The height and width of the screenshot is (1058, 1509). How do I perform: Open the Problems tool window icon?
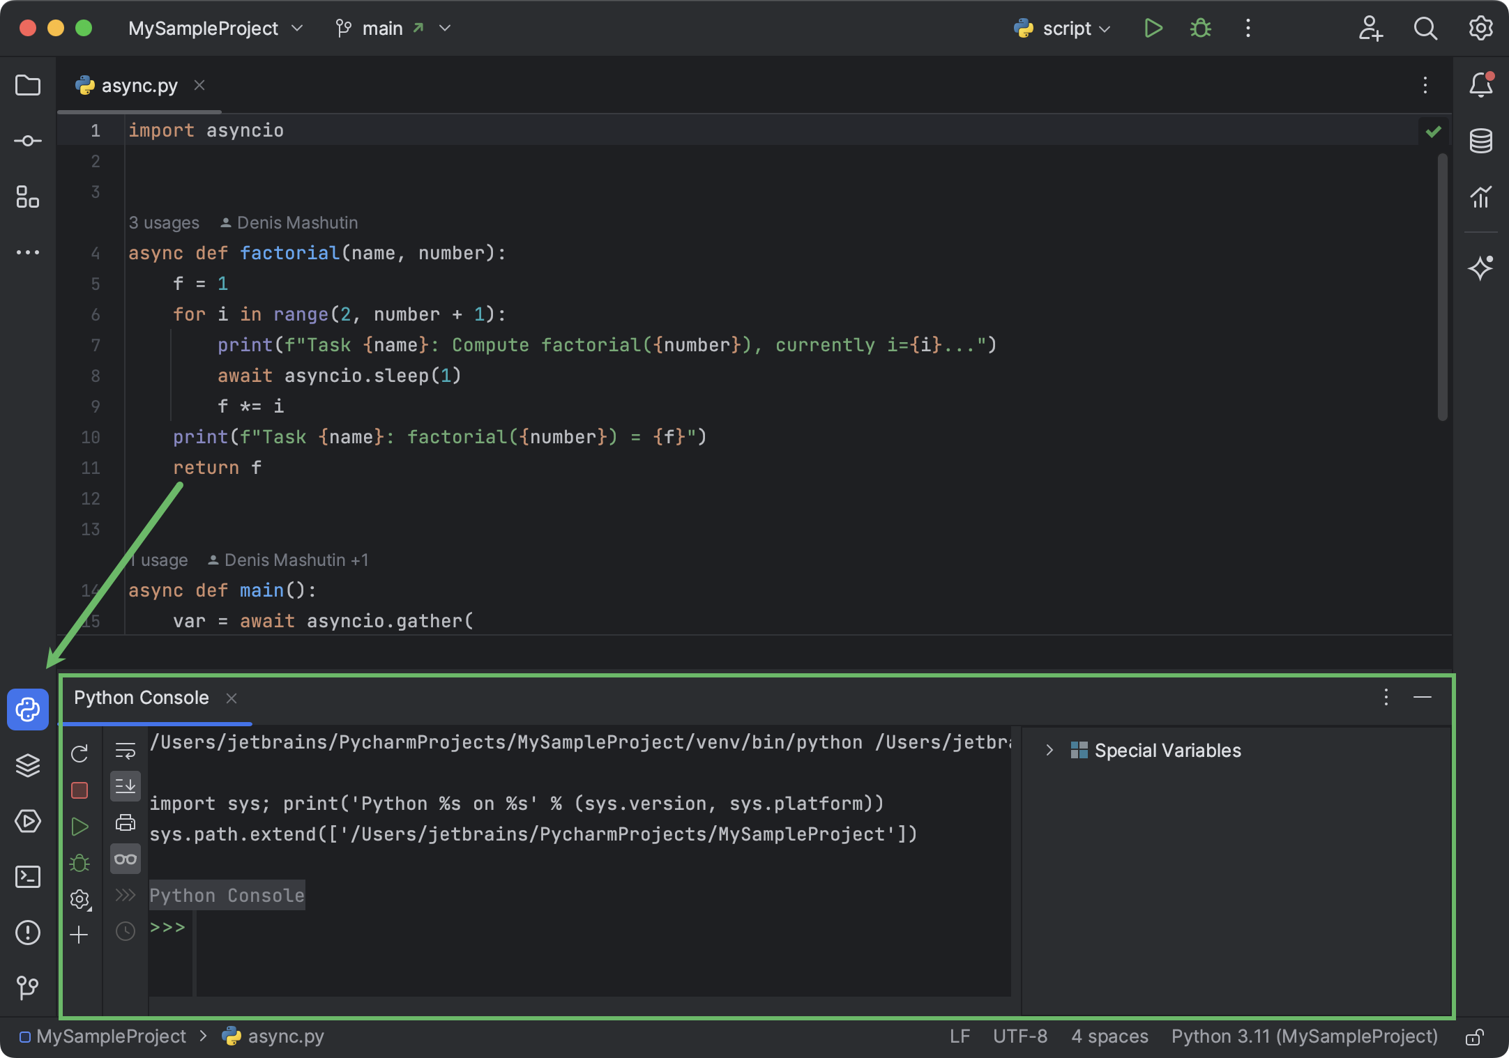[x=28, y=933]
